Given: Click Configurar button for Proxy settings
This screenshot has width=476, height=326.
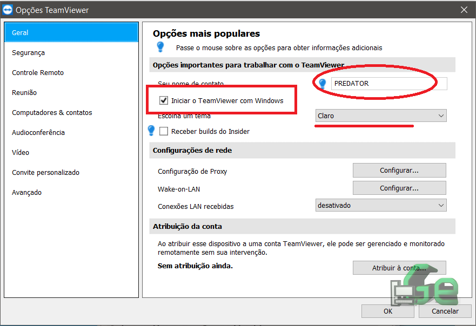Looking at the screenshot, I should [399, 171].
